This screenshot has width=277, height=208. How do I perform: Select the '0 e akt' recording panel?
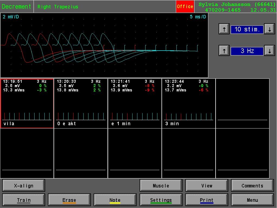pos(81,104)
